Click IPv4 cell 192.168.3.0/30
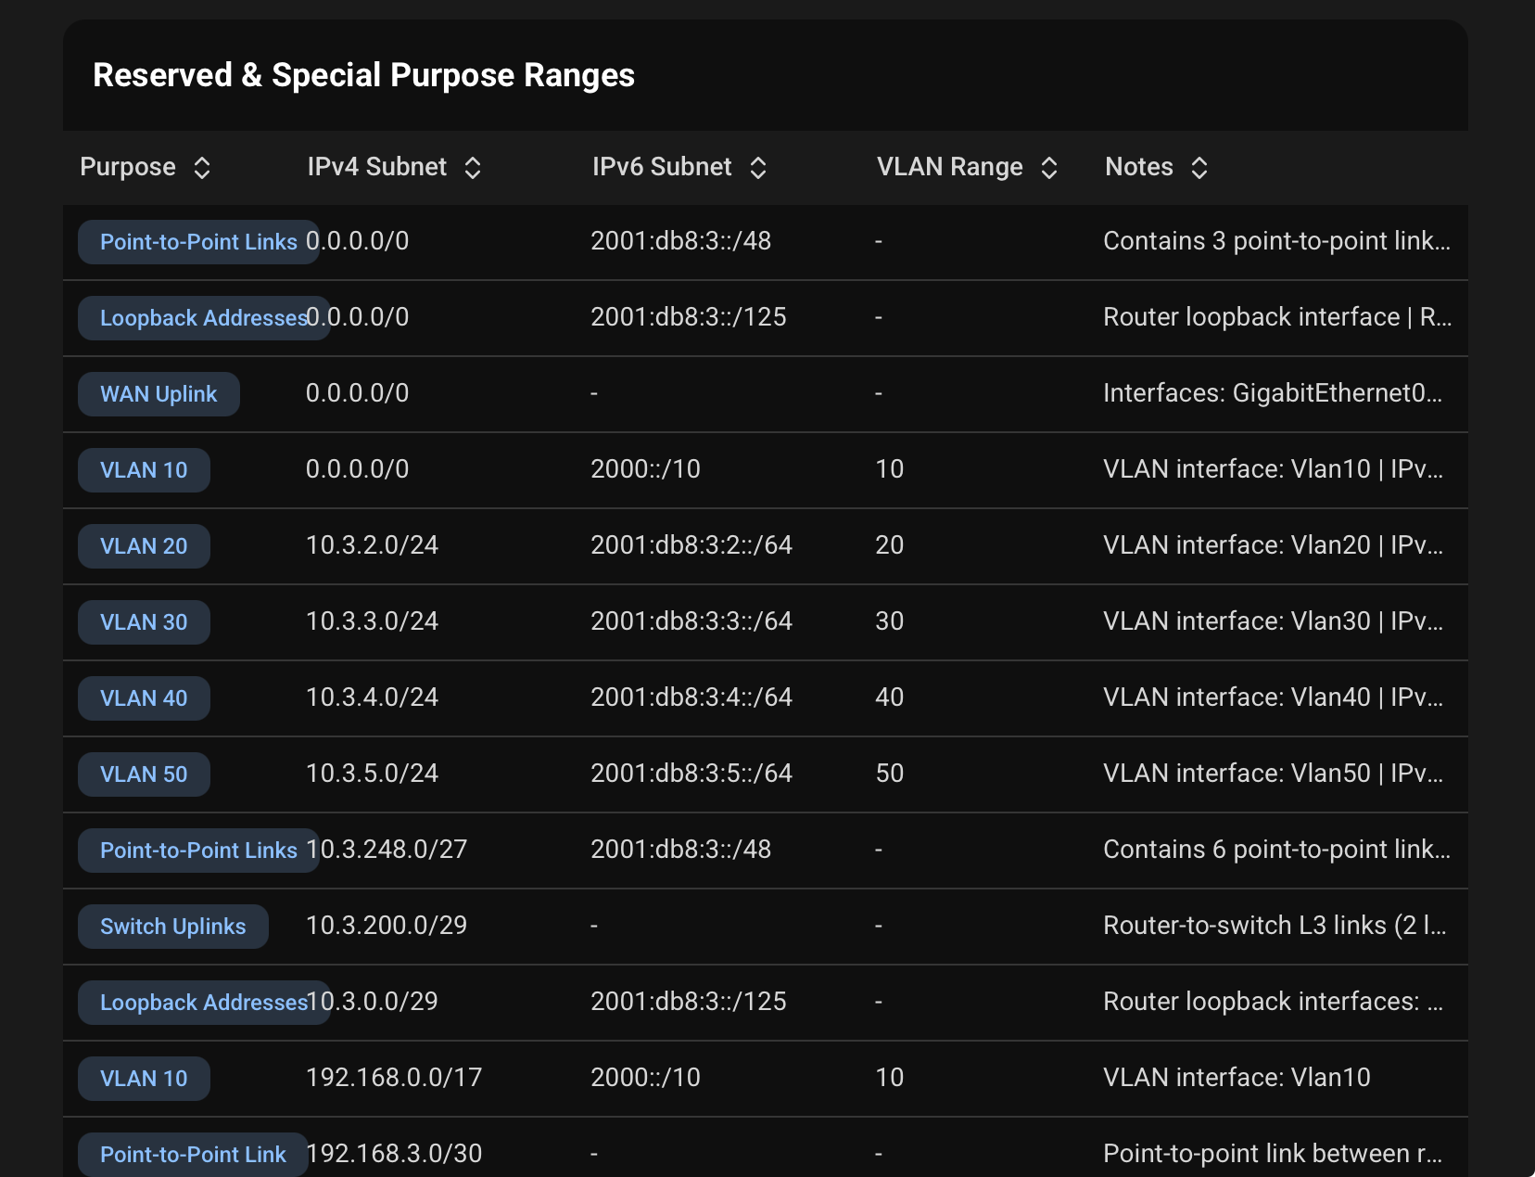This screenshot has height=1177, width=1535. (394, 1154)
